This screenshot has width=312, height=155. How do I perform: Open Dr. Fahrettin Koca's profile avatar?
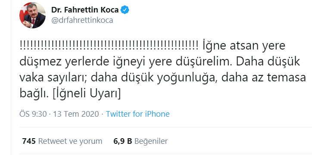pyautogui.click(x=32, y=15)
